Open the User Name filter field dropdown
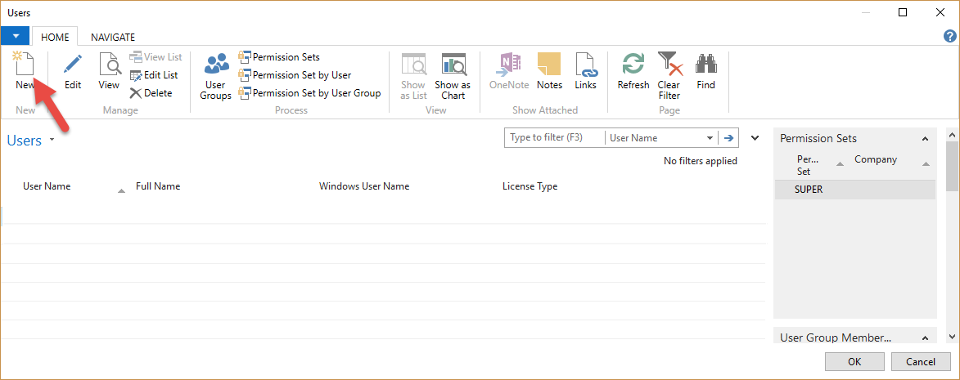This screenshot has height=380, width=960. pyautogui.click(x=710, y=138)
